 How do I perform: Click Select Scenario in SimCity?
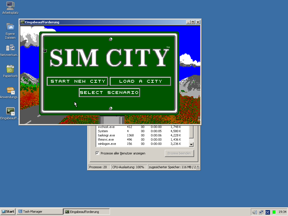[x=109, y=92]
